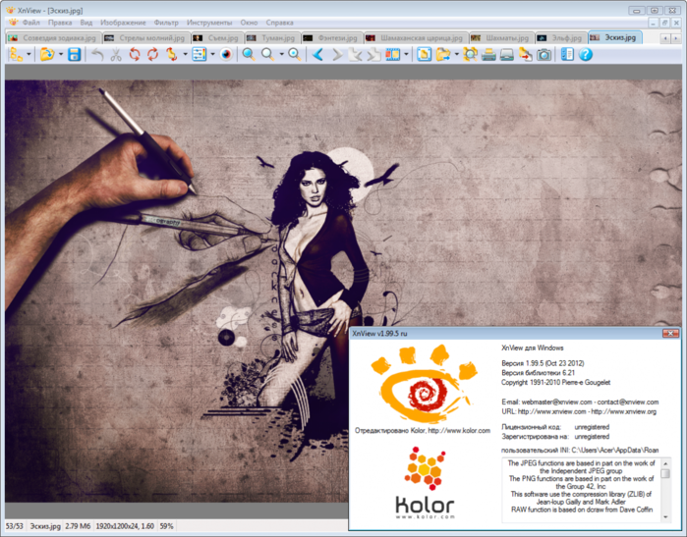The height and width of the screenshot is (537, 687).
Task: Open the Правка menu
Action: (60, 23)
